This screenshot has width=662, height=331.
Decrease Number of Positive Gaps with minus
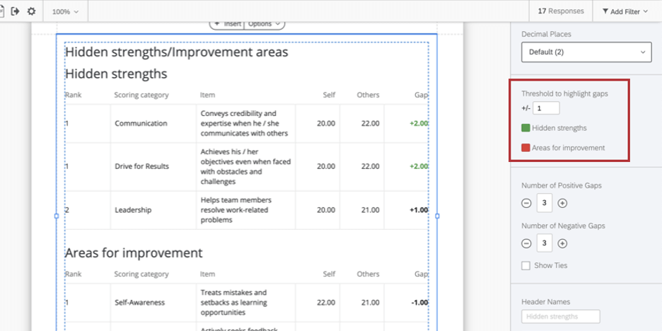point(526,203)
